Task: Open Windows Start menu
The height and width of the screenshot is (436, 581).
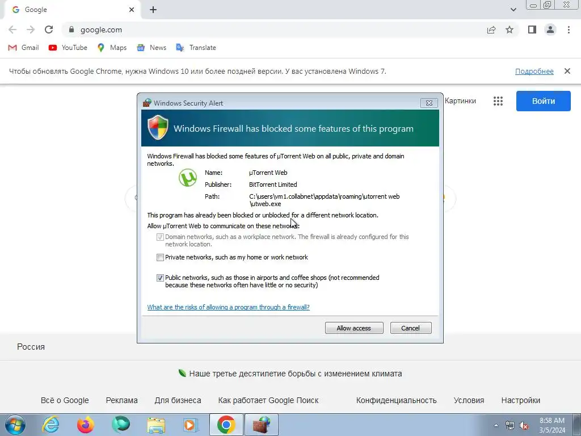Action: [x=15, y=425]
